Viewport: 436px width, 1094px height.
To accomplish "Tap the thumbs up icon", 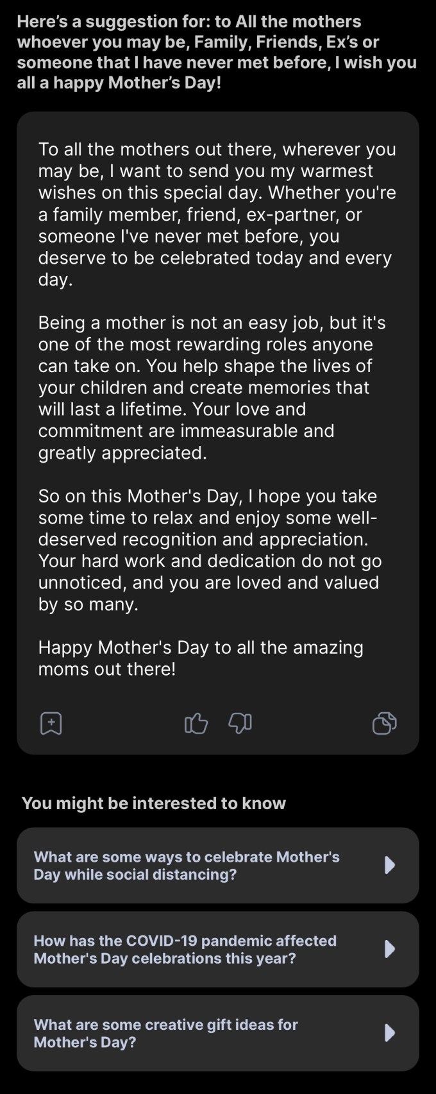I will tap(196, 723).
